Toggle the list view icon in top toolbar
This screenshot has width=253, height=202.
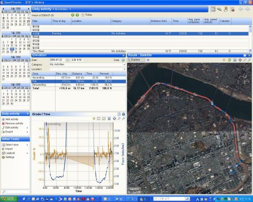[213, 9]
